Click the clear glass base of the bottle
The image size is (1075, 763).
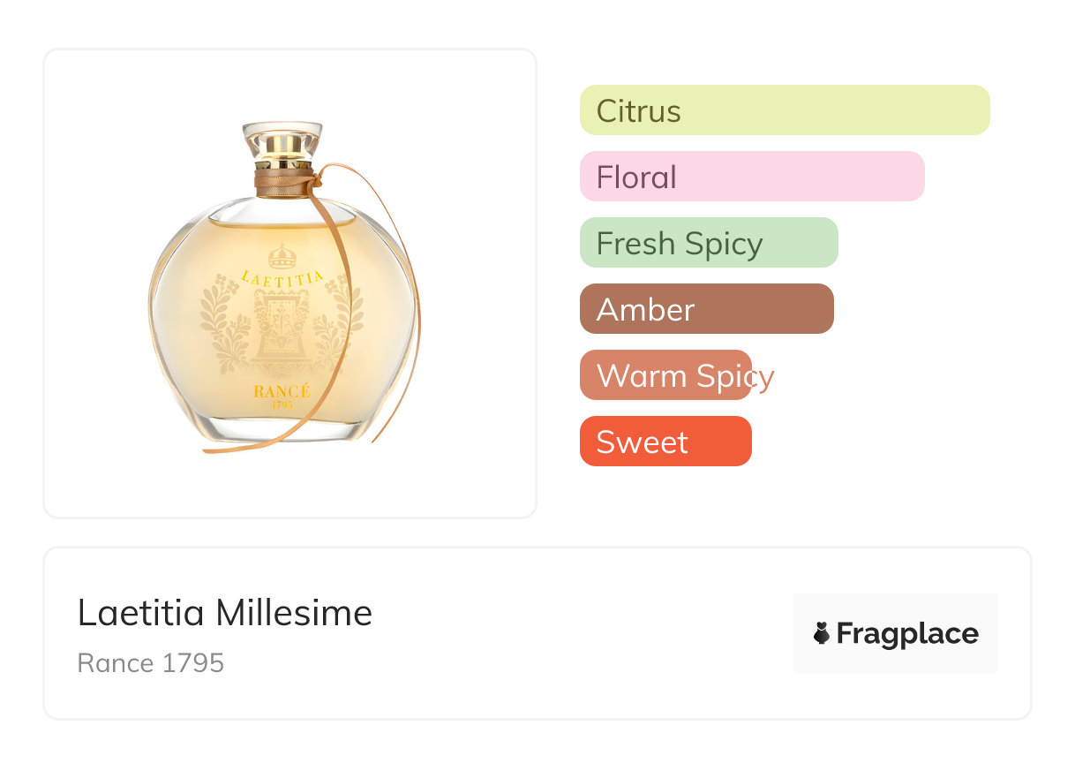coord(282,430)
